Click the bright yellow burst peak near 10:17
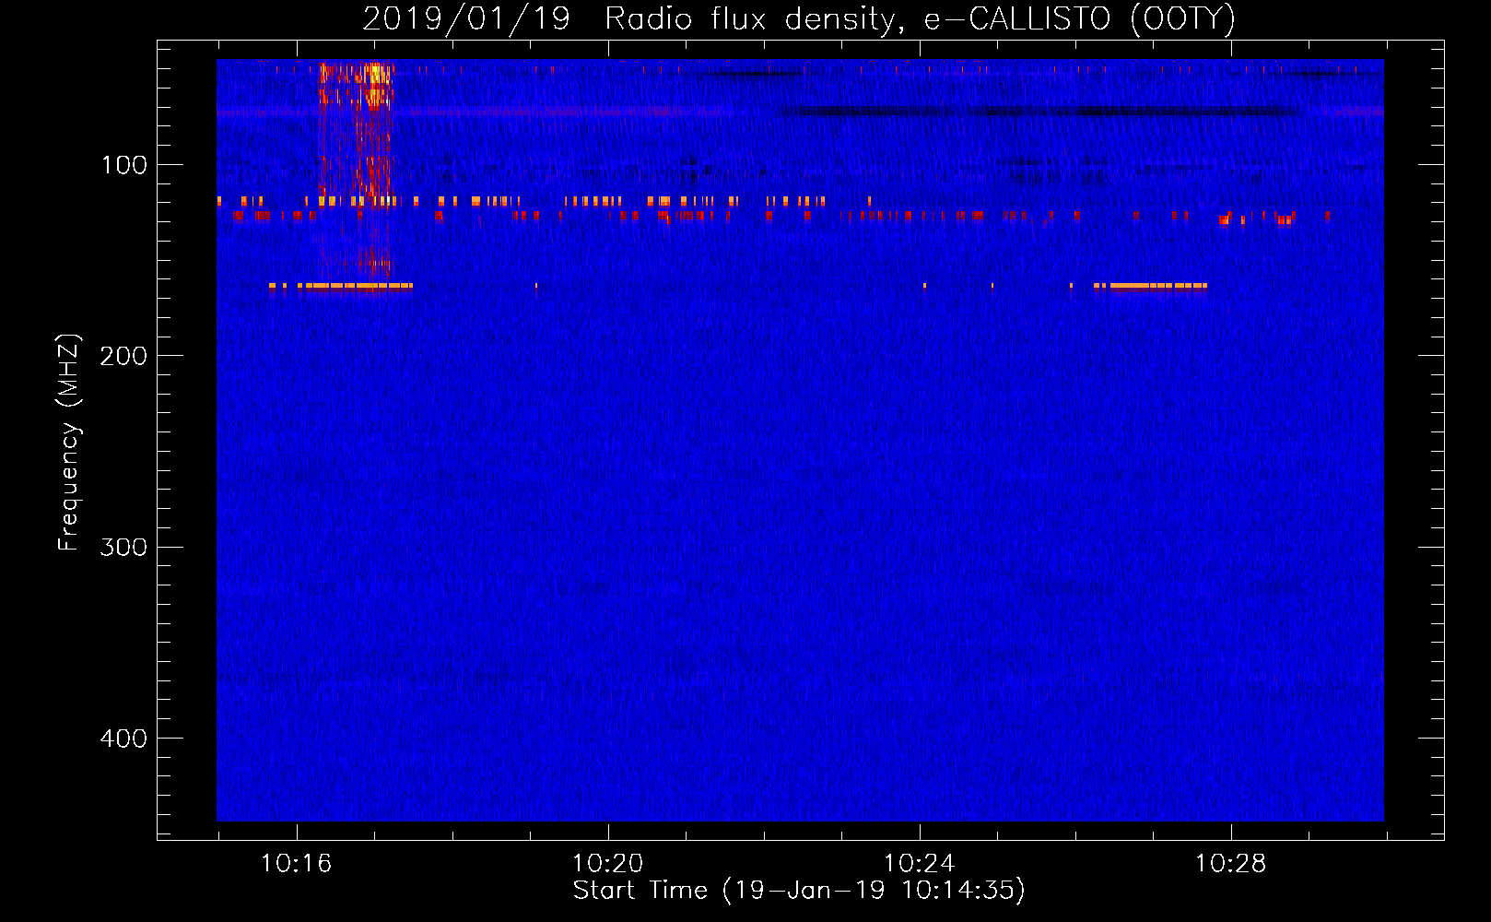This screenshot has height=922, width=1491. coord(375,85)
